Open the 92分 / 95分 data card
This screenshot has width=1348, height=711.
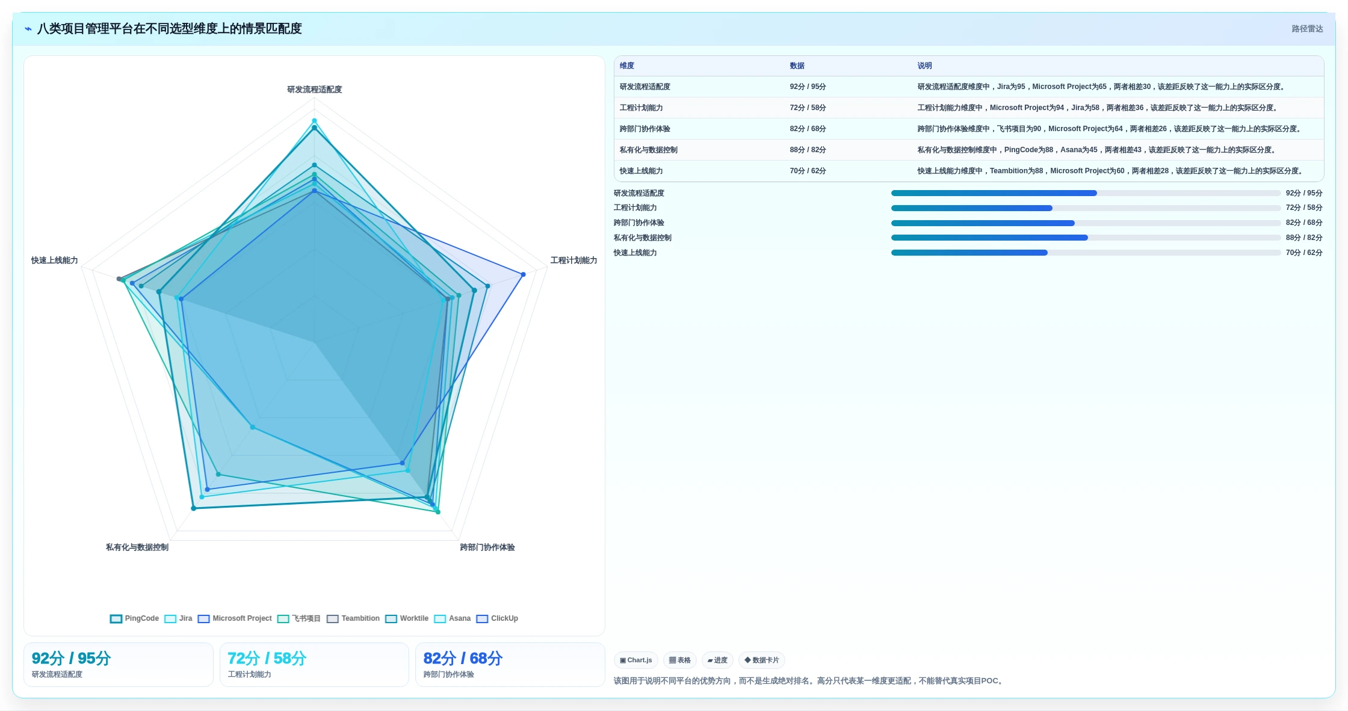coord(119,665)
